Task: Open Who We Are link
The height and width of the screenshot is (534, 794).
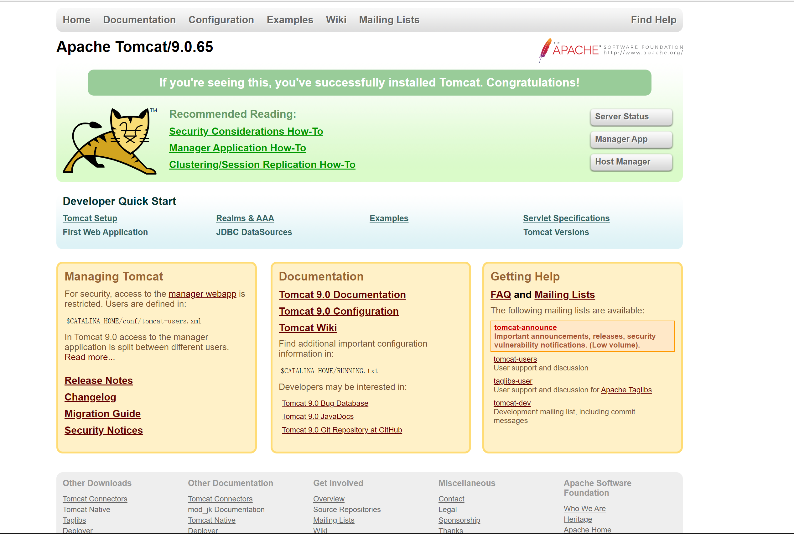Action: click(x=585, y=508)
